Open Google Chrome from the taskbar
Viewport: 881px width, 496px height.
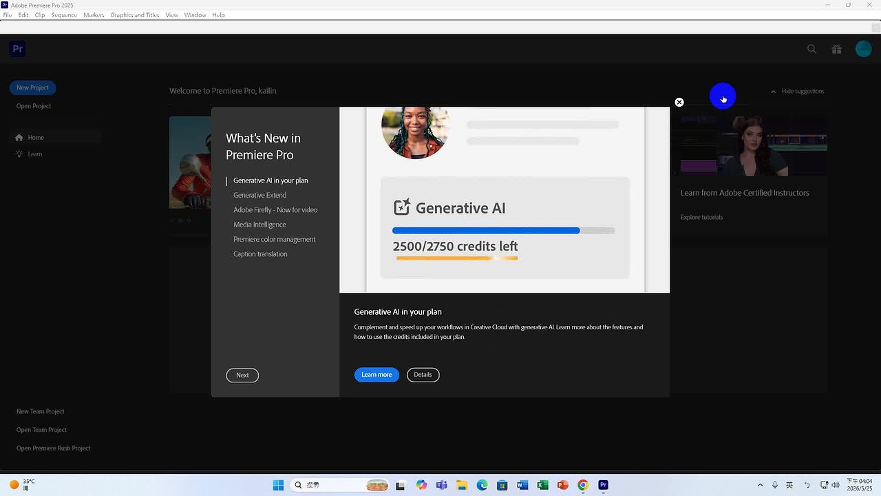click(583, 485)
